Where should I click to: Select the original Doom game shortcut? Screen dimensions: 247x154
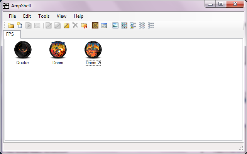pyautogui.click(x=58, y=50)
